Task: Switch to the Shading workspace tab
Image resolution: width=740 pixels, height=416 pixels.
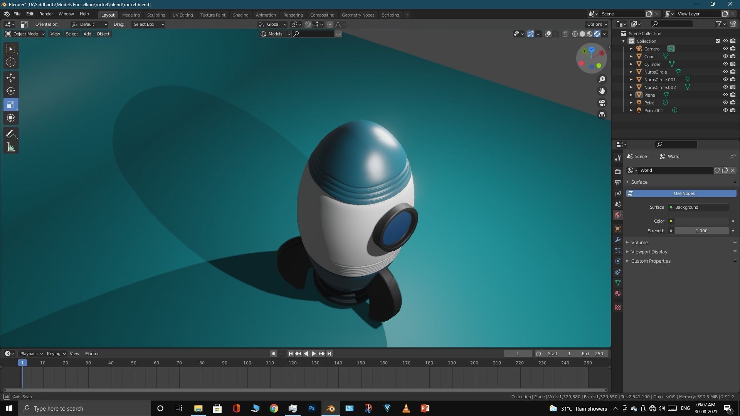Action: coord(240,15)
